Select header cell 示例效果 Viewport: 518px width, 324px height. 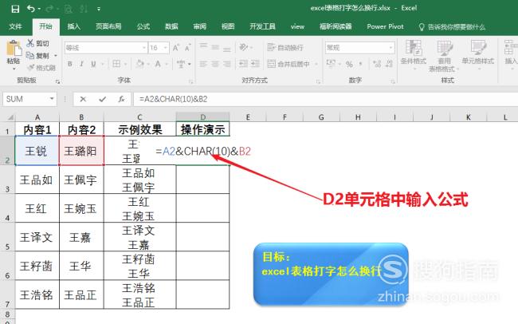(140, 129)
